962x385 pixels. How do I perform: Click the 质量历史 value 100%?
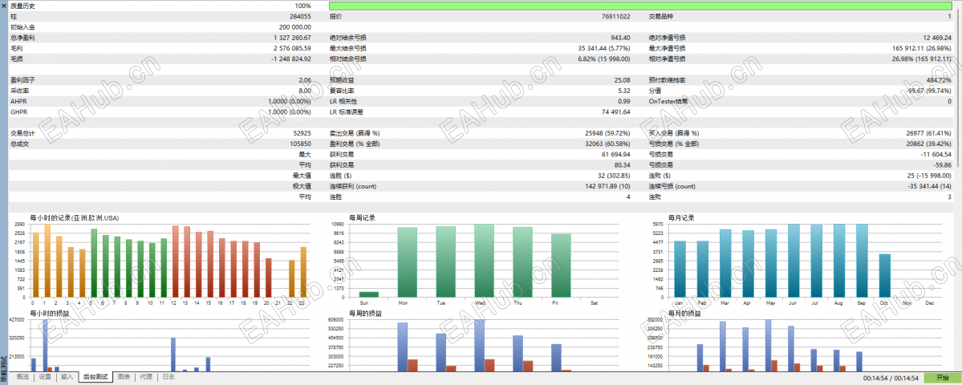pos(303,6)
